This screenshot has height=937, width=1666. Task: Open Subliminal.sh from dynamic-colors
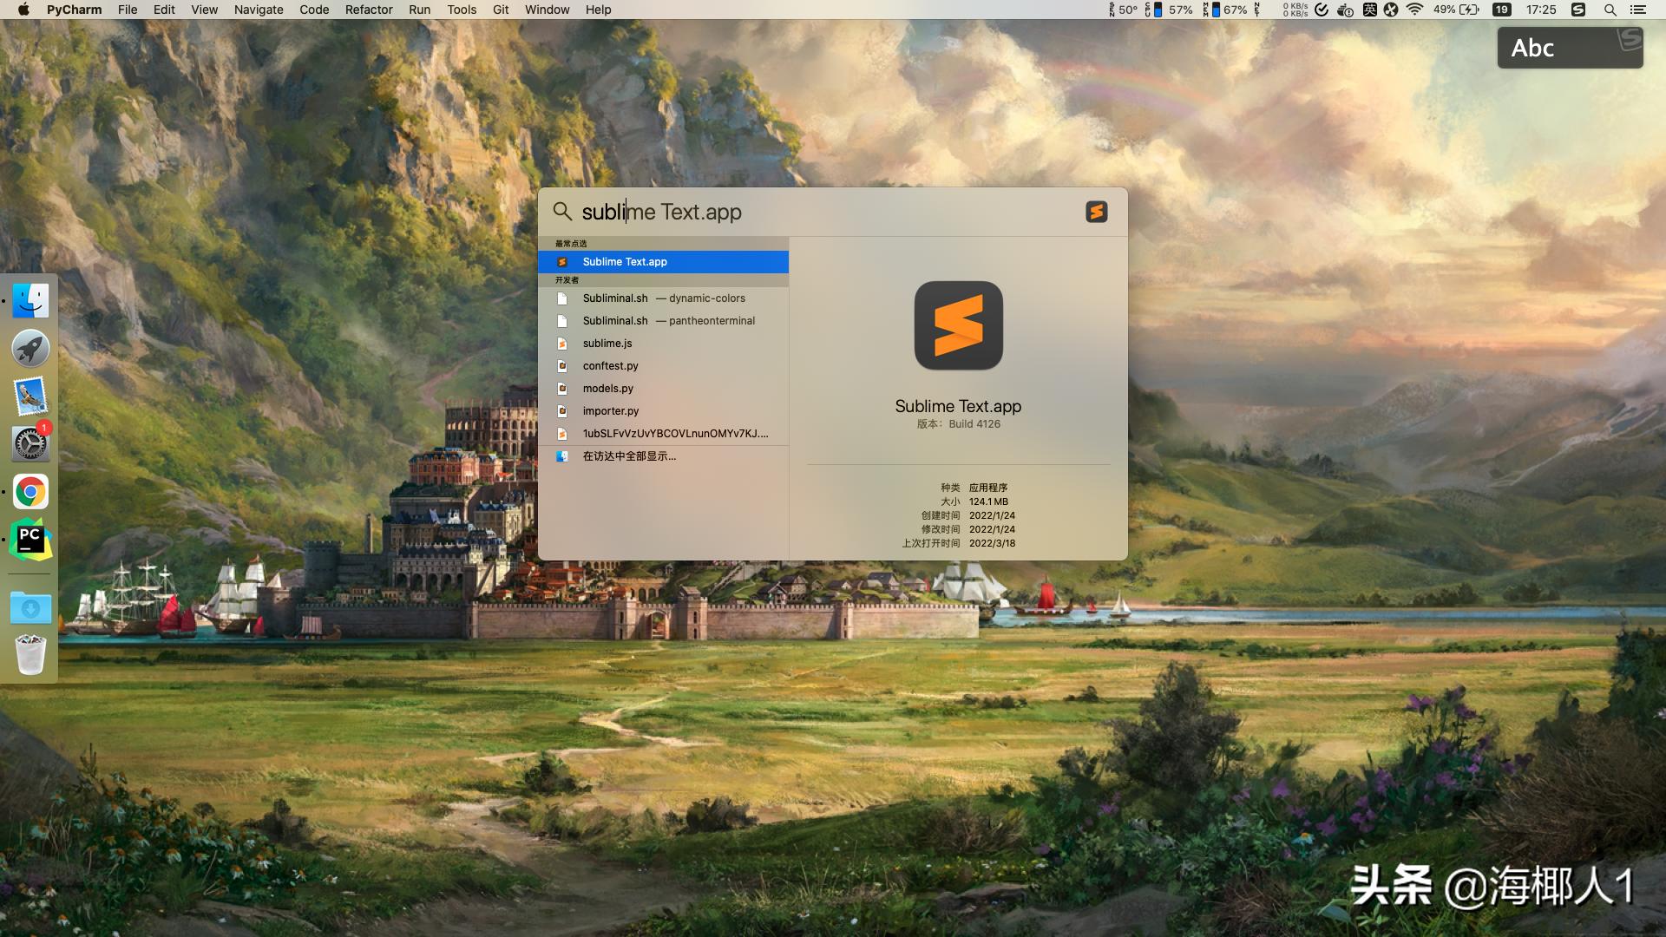(x=664, y=298)
